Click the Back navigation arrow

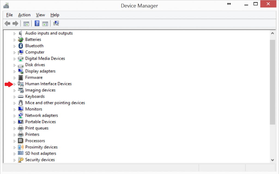coord(7,23)
